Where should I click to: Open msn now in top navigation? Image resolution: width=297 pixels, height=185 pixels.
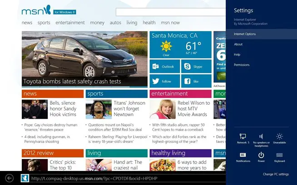click(170, 23)
